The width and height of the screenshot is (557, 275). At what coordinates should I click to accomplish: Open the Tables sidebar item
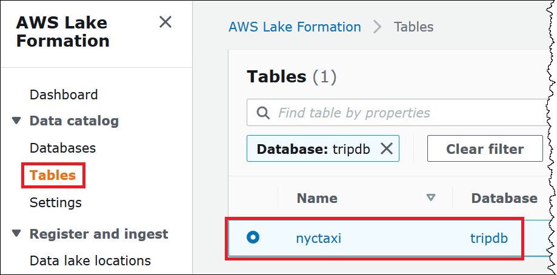53,175
